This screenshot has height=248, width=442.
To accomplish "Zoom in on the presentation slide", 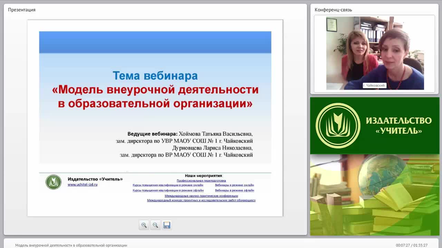I will point(144,225).
